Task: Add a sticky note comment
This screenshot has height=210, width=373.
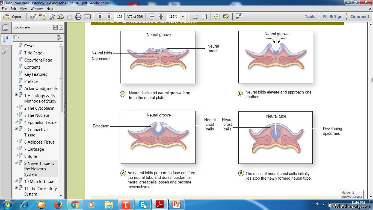Action: tap(217, 17)
